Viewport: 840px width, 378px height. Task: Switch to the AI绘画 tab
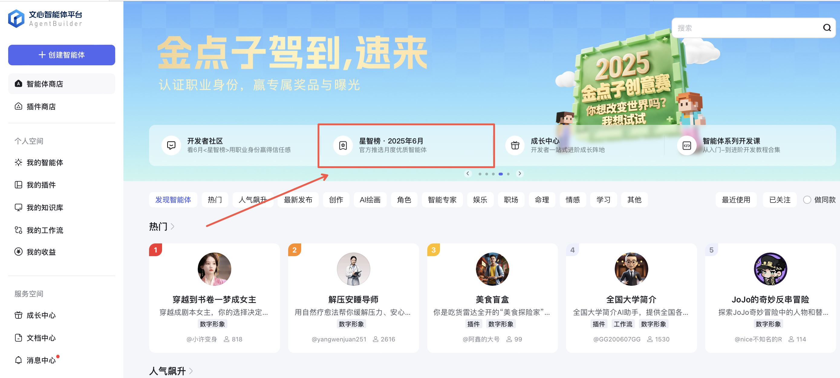370,200
